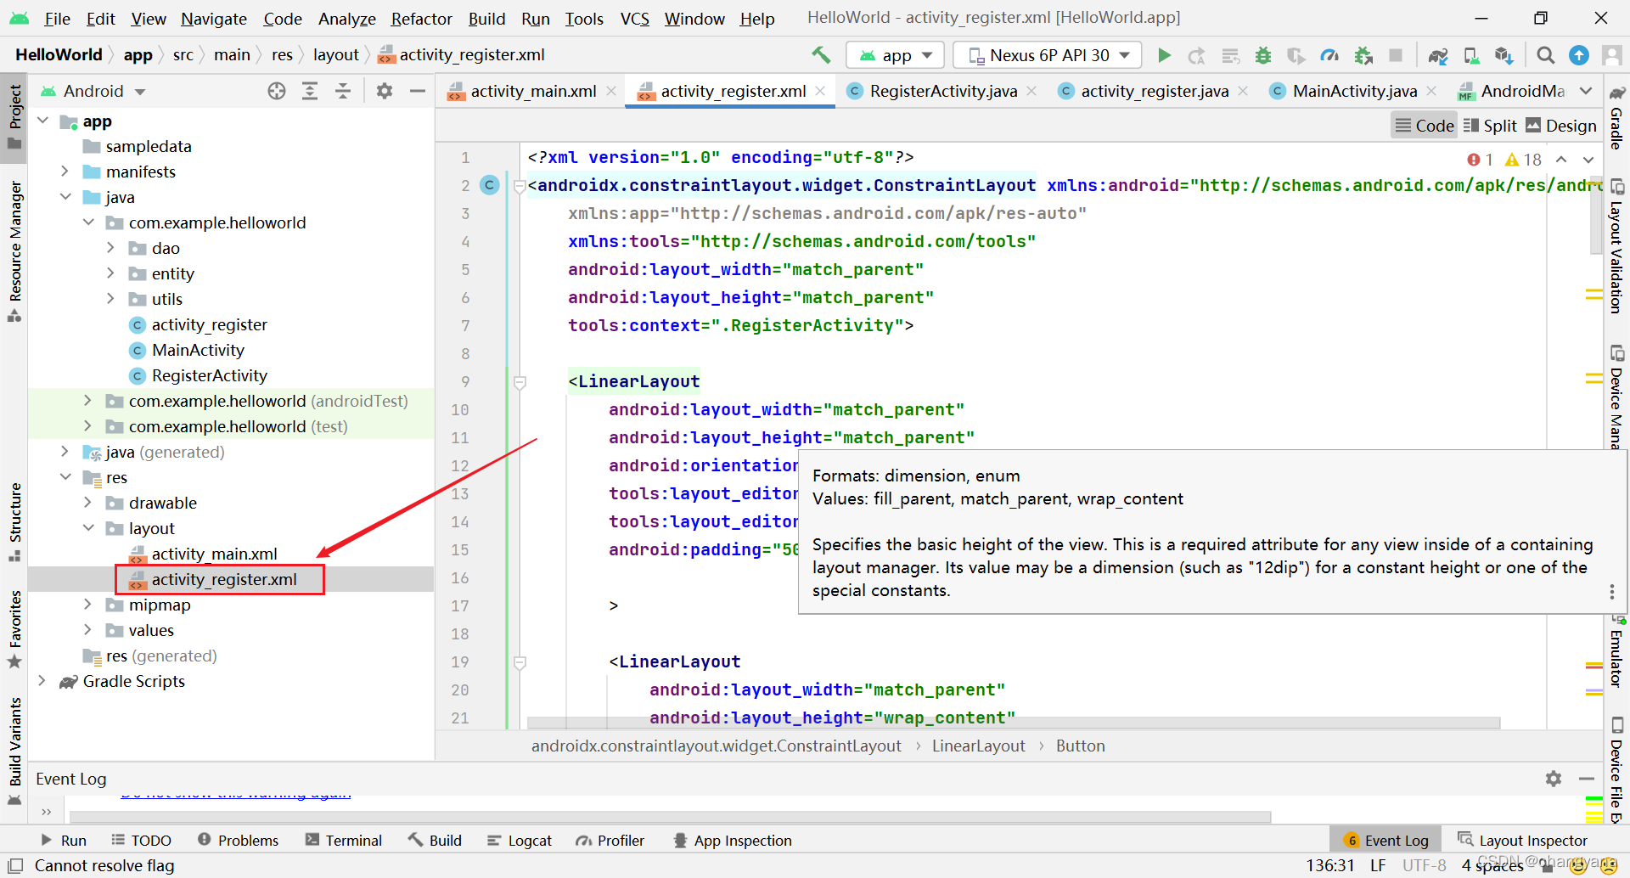
Task: Select activity_main.xml in project tree
Action: 214,554
